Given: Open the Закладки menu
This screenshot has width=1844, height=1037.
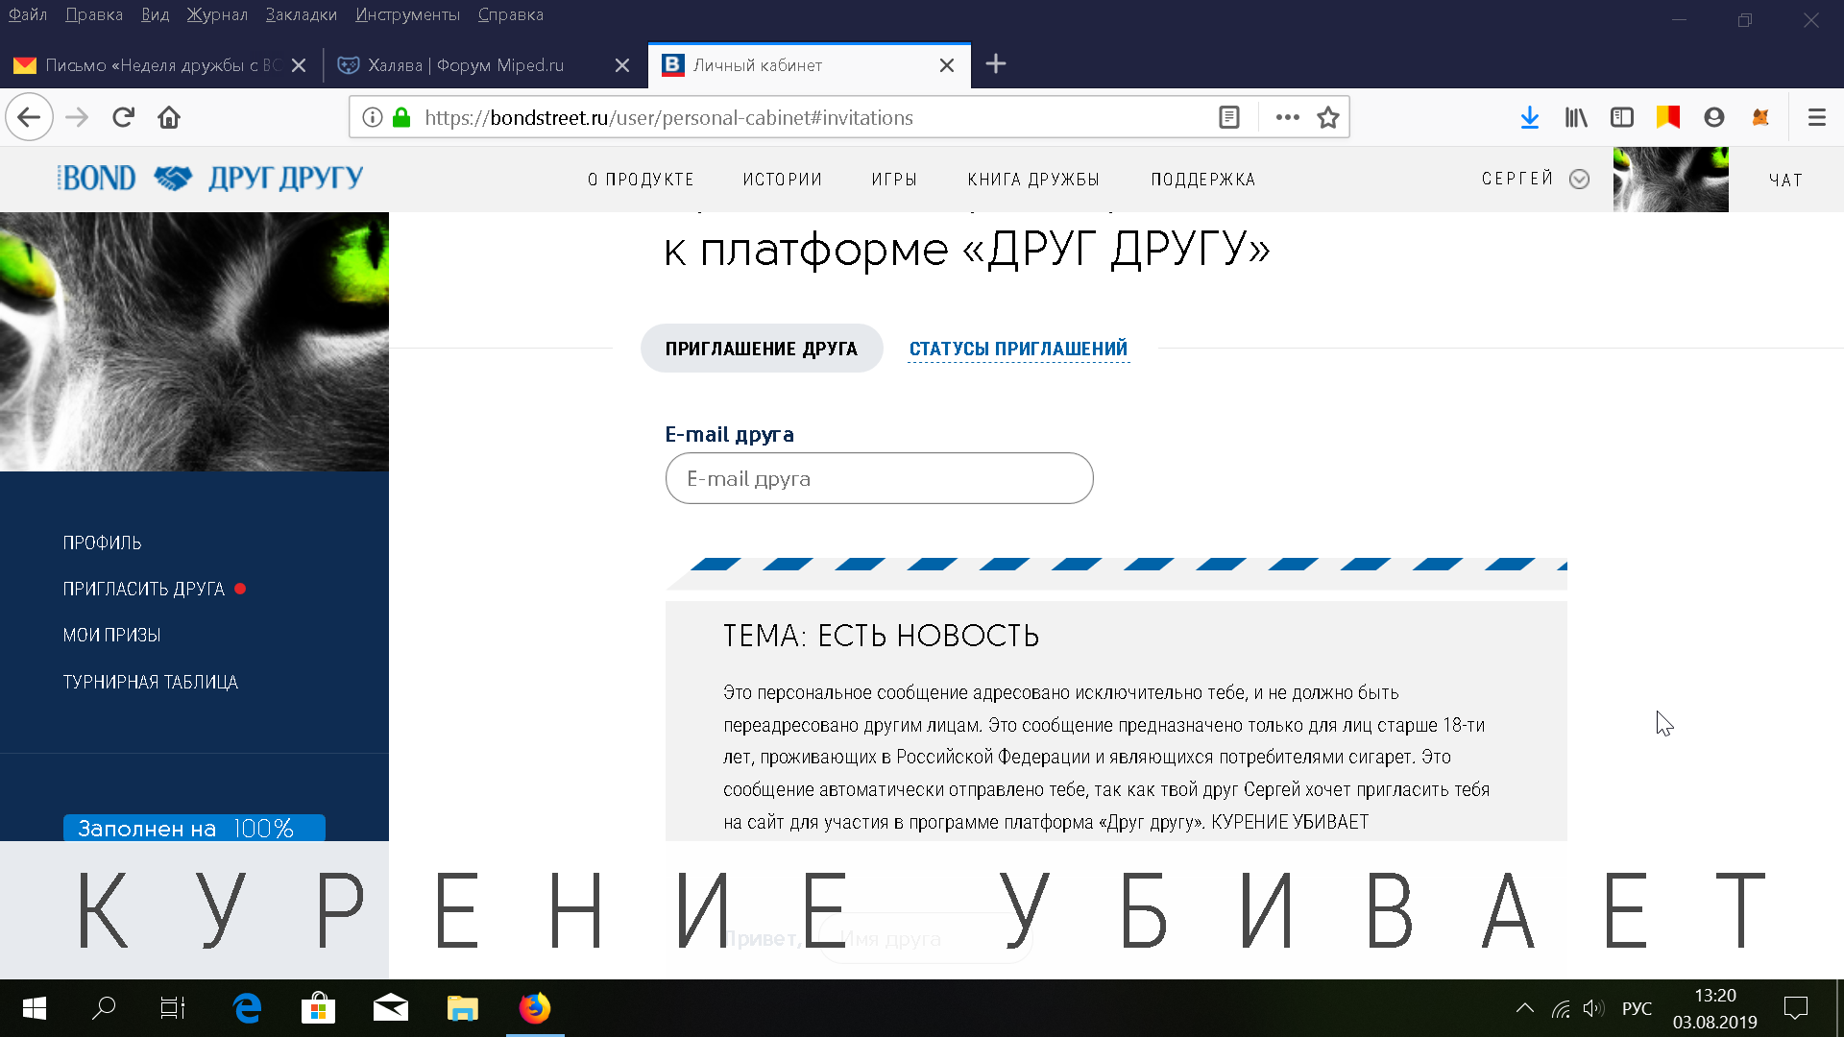Looking at the screenshot, I should pos(302,14).
